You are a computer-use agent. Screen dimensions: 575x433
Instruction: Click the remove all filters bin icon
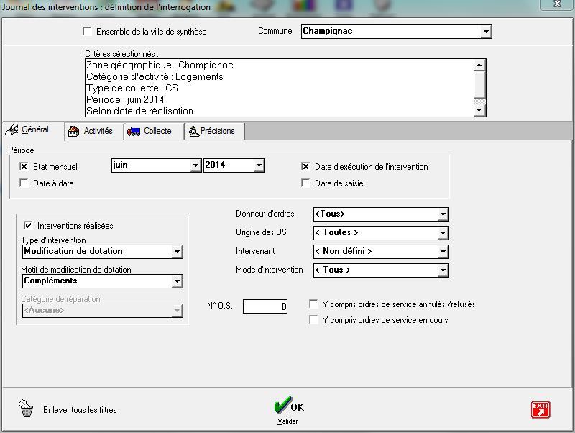[26, 409]
